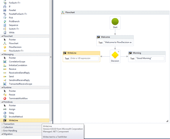Expand the Transaction toolbox group
This screenshot has width=170, height=139.
[x=2, y=124]
